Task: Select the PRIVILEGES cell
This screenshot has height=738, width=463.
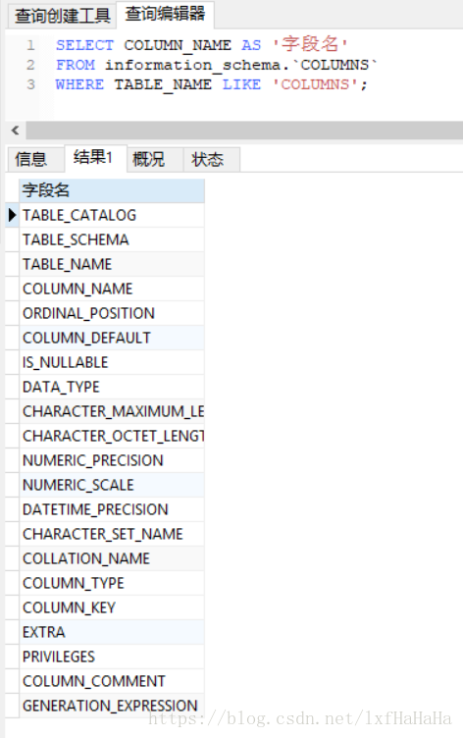Action: [112, 657]
